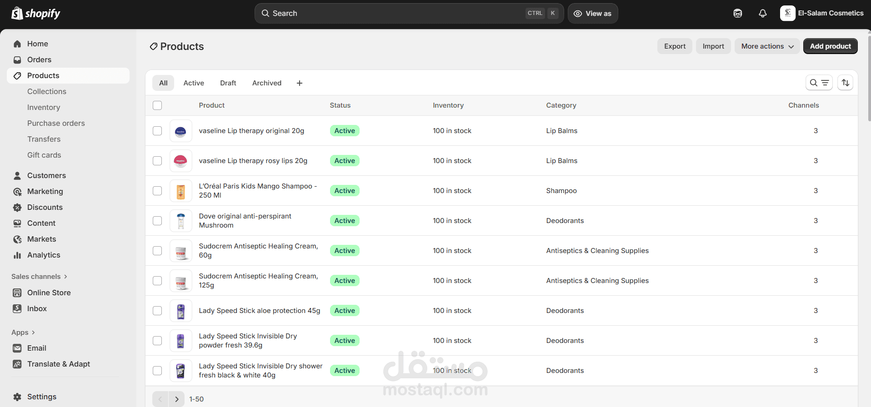871x407 pixels.
Task: Open search and filter products button
Action: 819,83
